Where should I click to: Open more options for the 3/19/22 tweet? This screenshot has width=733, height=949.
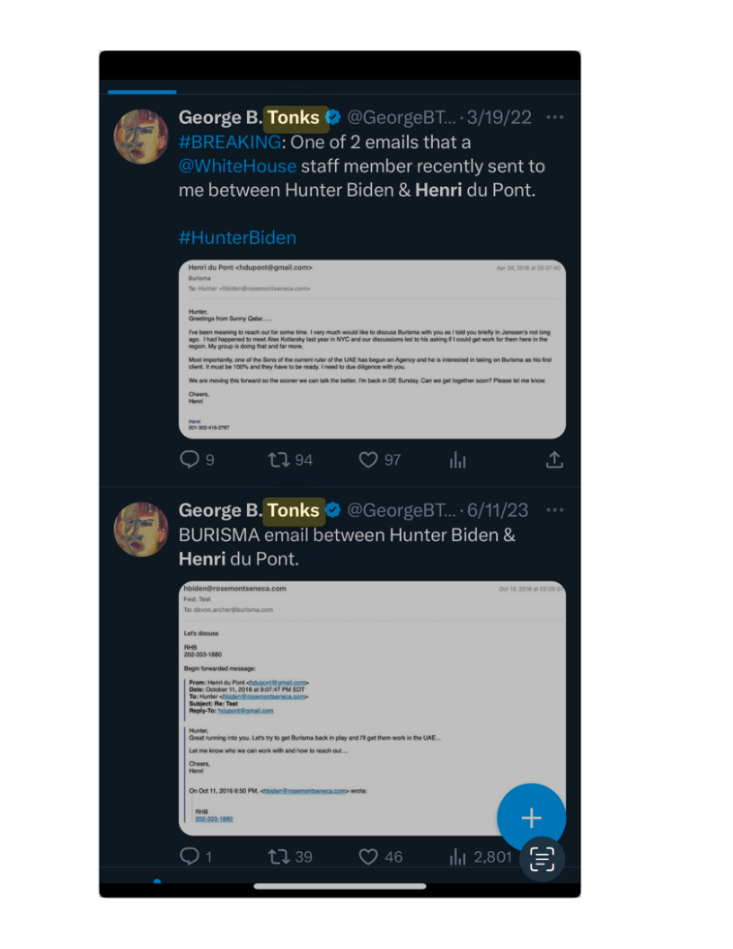pyautogui.click(x=555, y=118)
